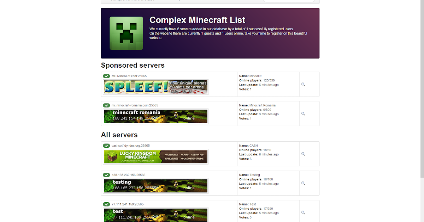
Task: Click Online players: 17/250 text
Action: [x=256, y=208]
